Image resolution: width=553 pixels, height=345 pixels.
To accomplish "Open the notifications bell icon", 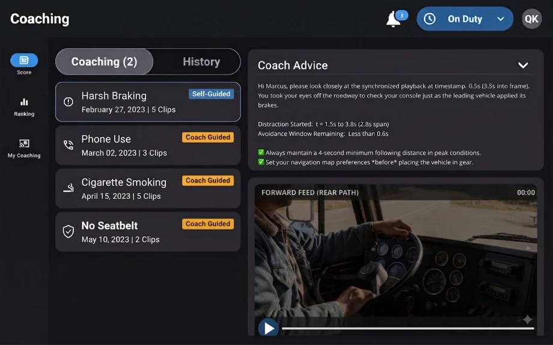I will pos(393,19).
